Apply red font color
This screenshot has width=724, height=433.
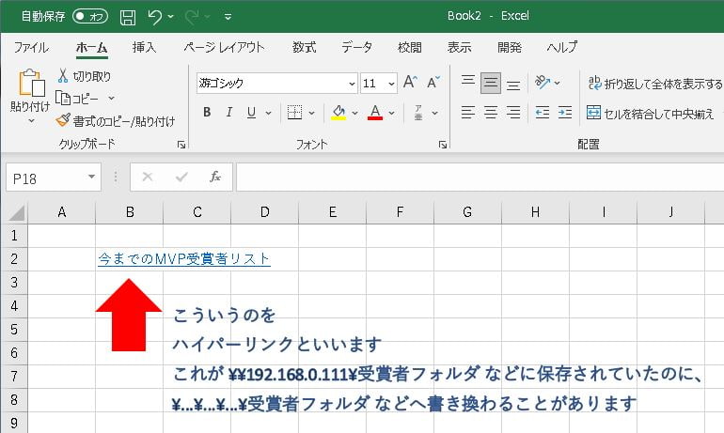[x=375, y=112]
